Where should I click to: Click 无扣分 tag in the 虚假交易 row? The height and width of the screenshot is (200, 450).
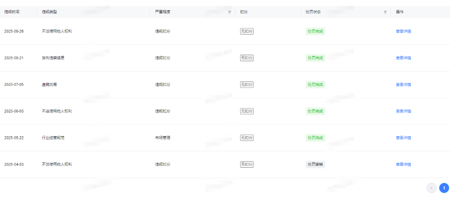(x=247, y=84)
